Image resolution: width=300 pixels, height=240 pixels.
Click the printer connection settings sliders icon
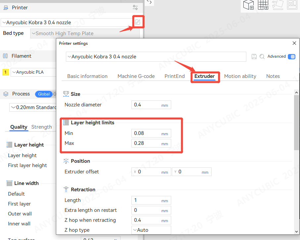135,8
